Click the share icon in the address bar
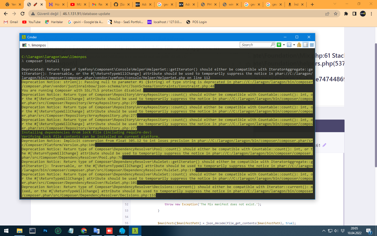Viewport: 377px width, 236px height. (x=327, y=14)
